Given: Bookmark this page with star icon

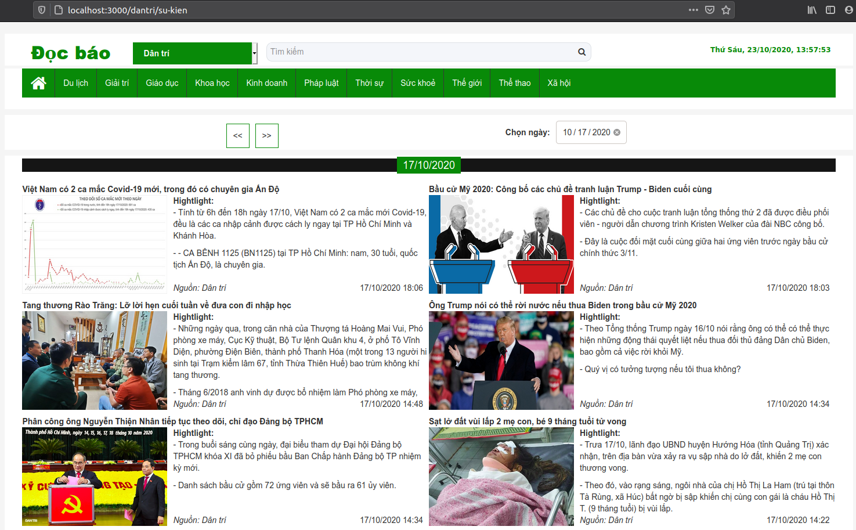Looking at the screenshot, I should click(726, 10).
